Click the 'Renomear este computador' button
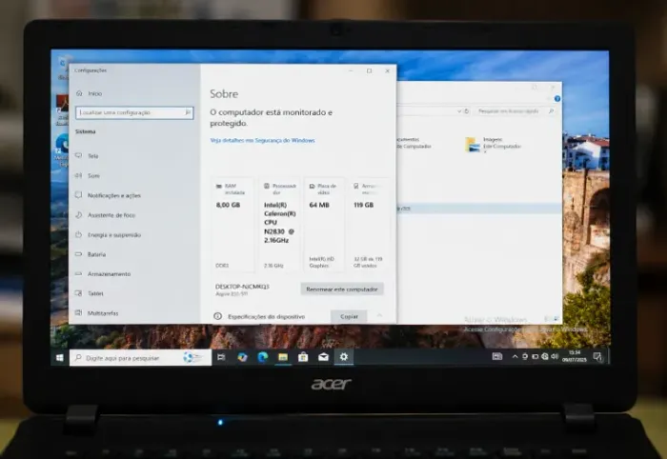Viewport: 667px width, 459px height. click(342, 289)
